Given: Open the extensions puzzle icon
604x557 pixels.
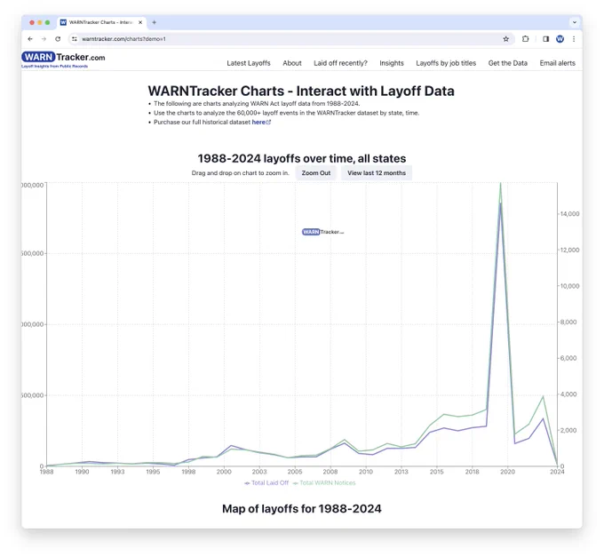Looking at the screenshot, I should 526,39.
